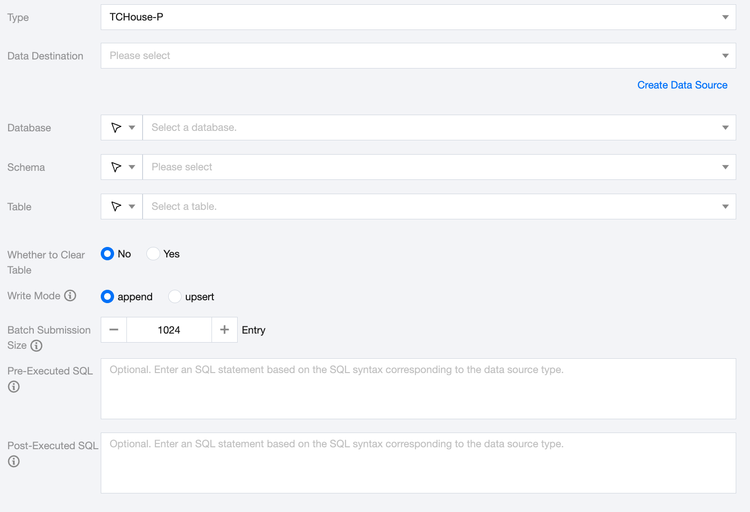This screenshot has height=512, width=750.
Task: Expand the Select a table dropdown
Action: coord(439,207)
